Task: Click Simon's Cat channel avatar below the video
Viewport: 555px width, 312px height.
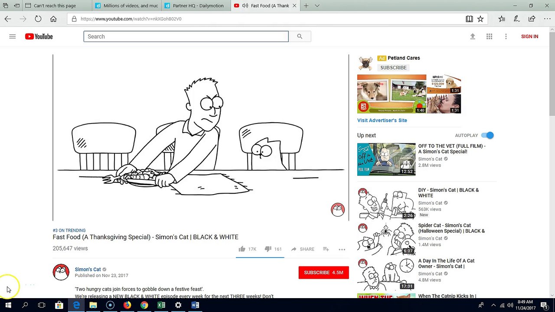Action: [61, 272]
